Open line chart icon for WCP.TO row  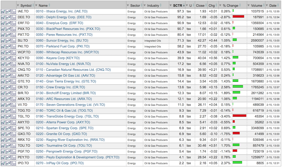pyautogui.click(x=8, y=53)
